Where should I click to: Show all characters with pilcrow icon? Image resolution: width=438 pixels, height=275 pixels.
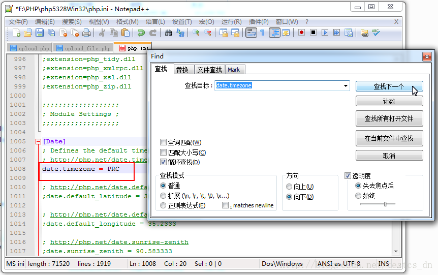[x=262, y=33]
